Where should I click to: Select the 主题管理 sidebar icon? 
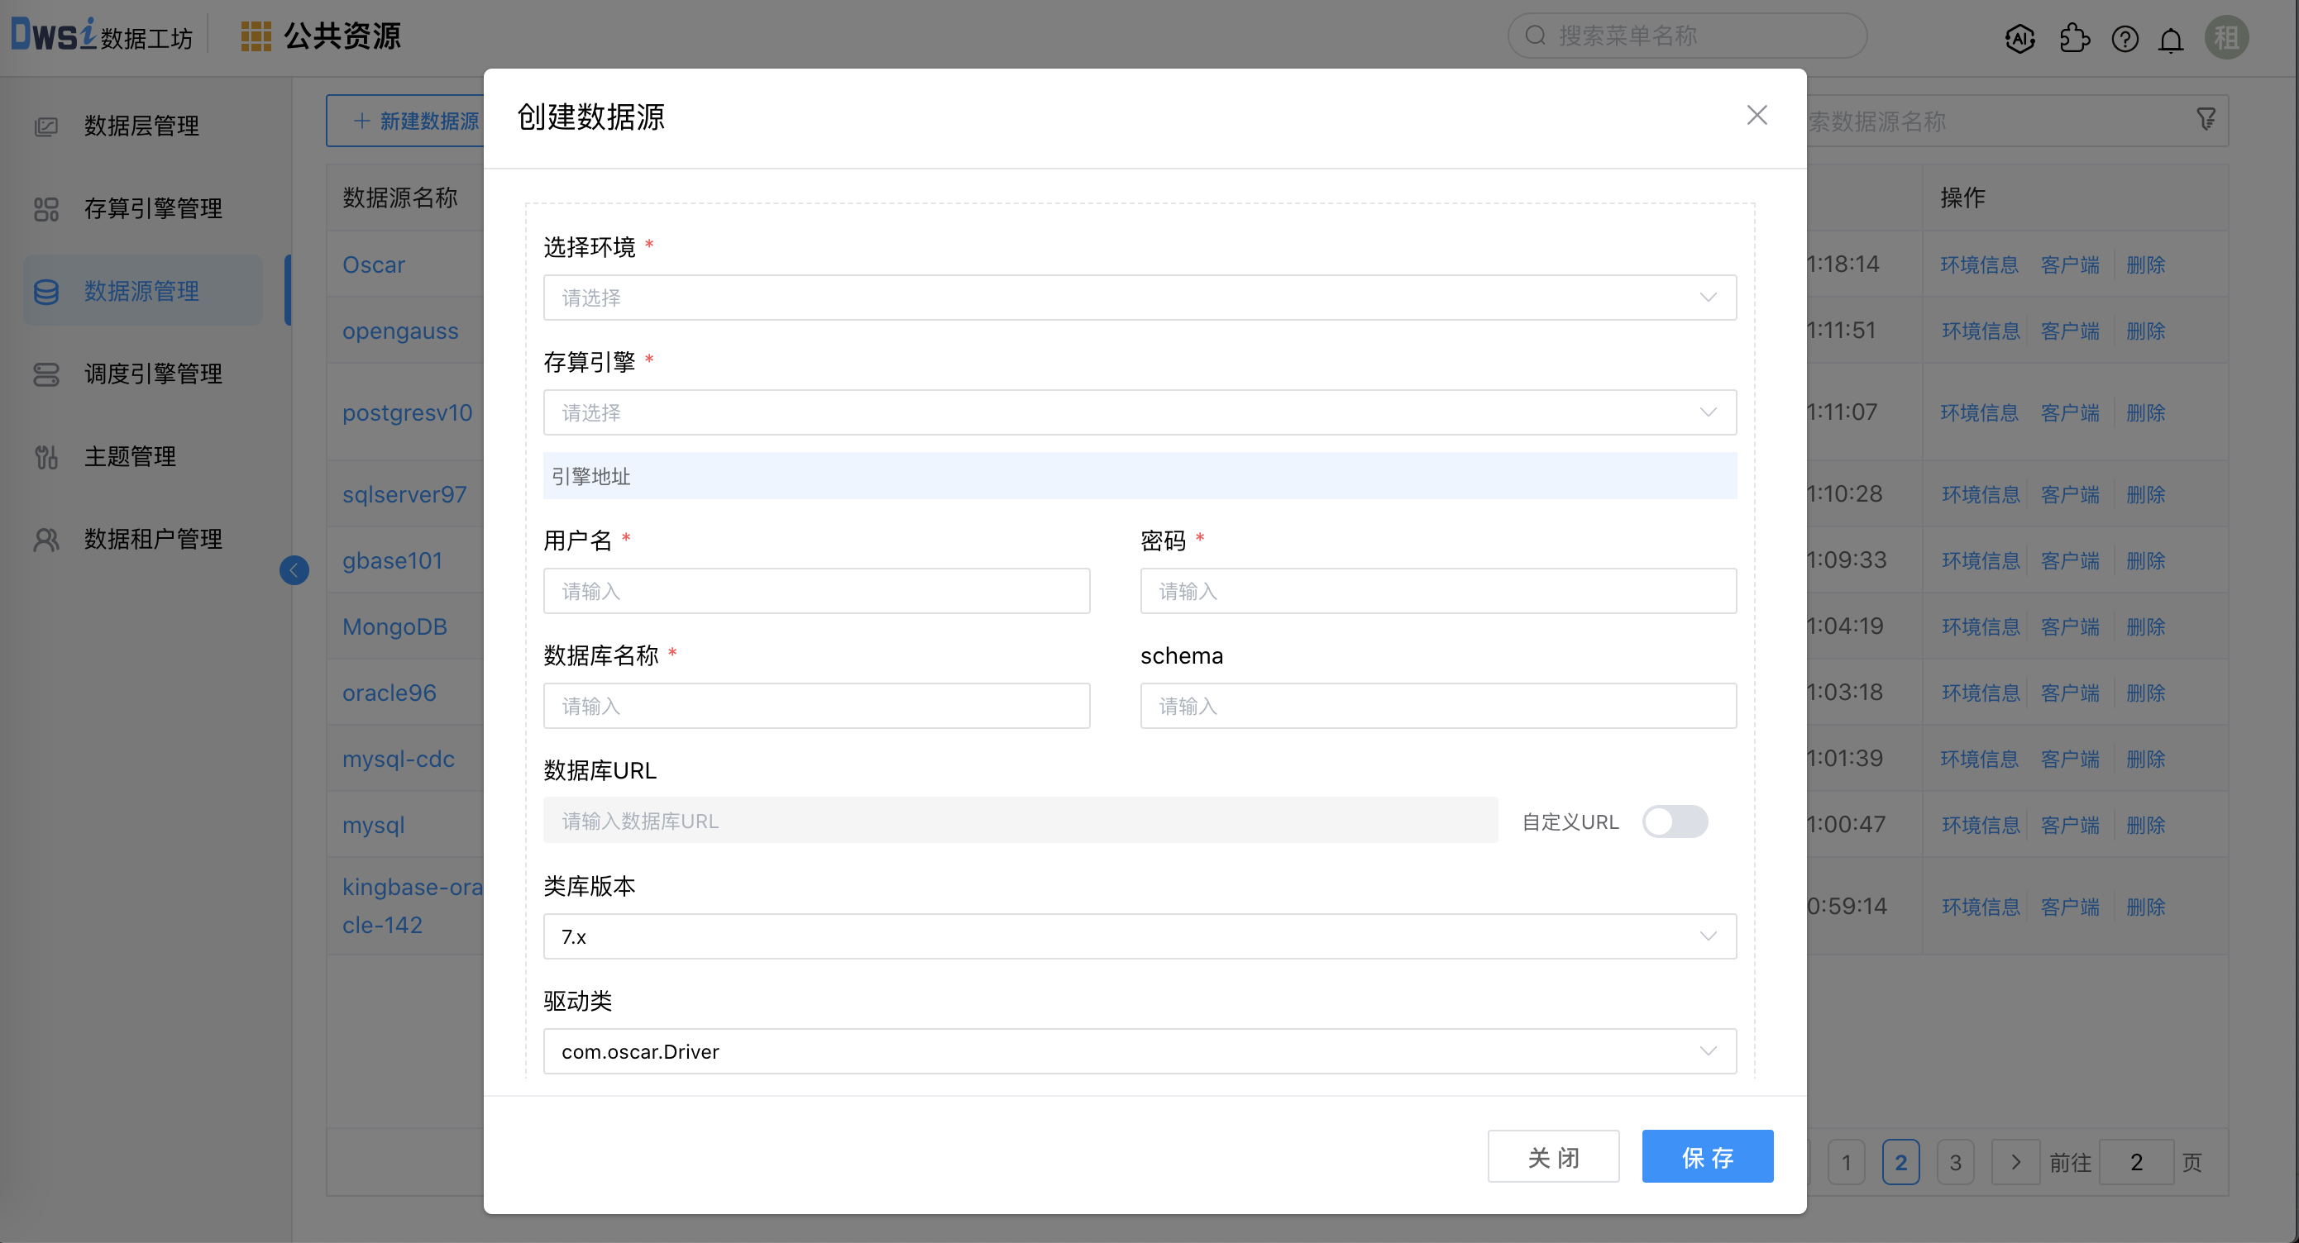point(46,455)
